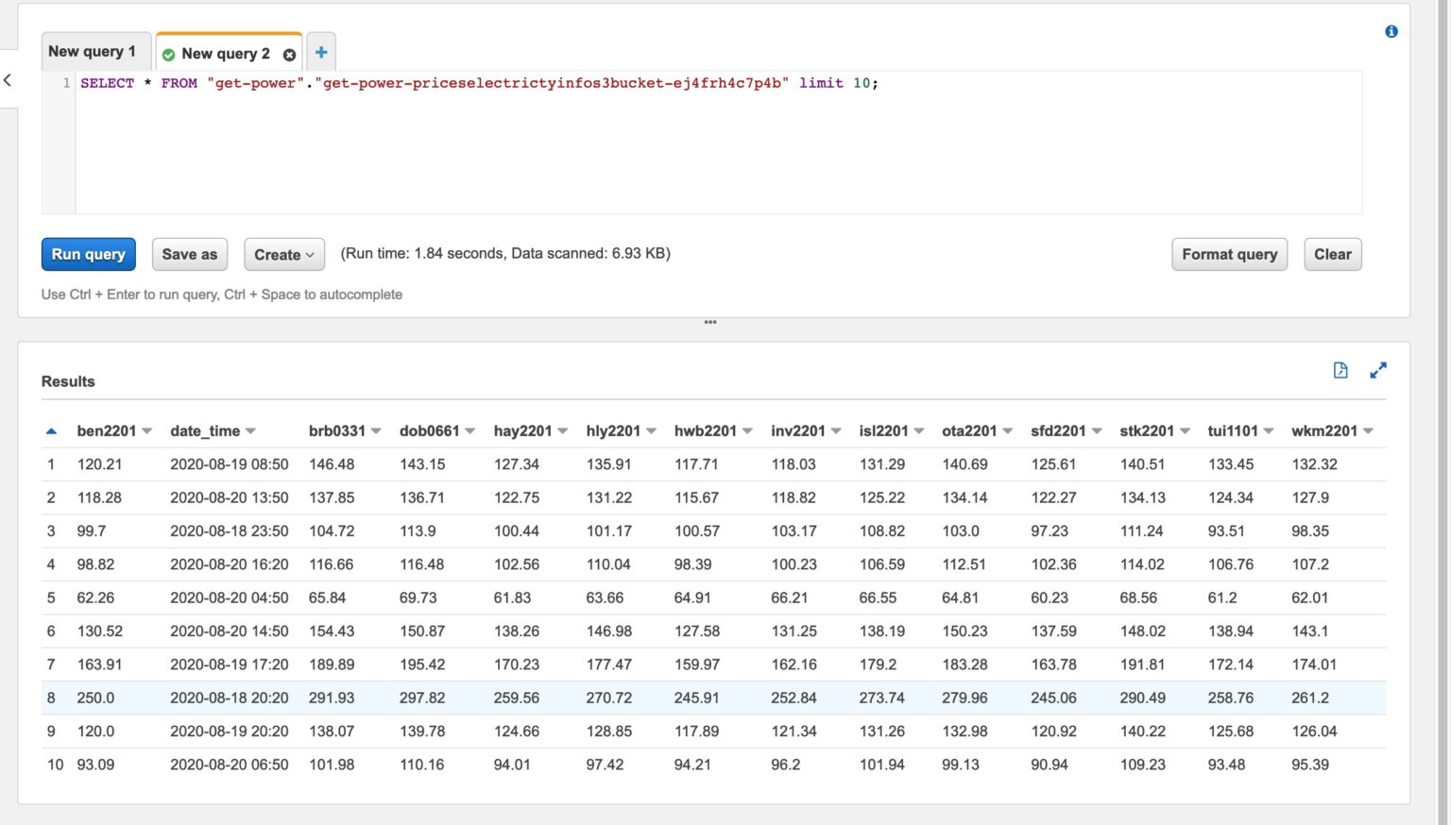Image resolution: width=1451 pixels, height=825 pixels.
Task: Open ota2201 column sort dropdown
Action: click(x=1007, y=431)
